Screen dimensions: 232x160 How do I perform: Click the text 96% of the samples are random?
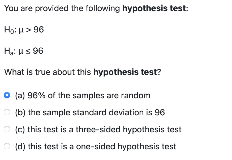(x=82, y=96)
